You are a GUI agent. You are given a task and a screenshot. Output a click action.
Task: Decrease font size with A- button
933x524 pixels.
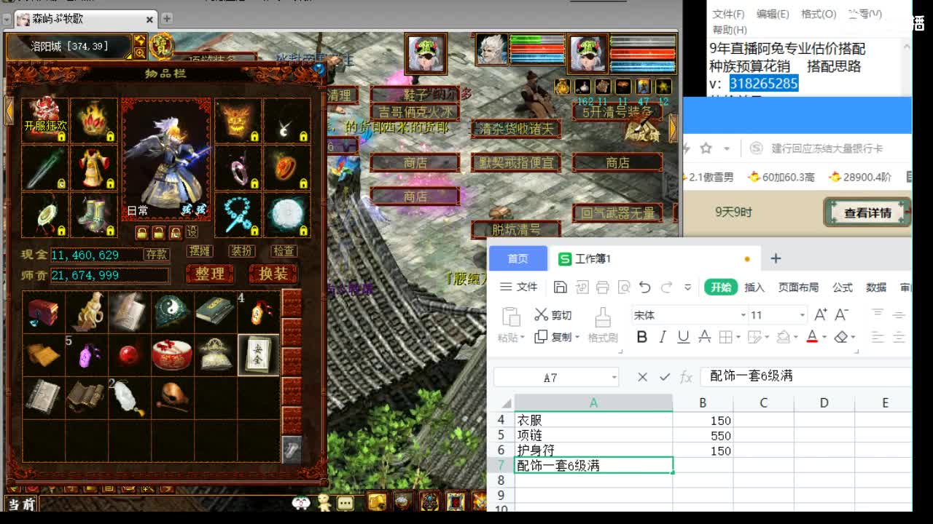841,314
